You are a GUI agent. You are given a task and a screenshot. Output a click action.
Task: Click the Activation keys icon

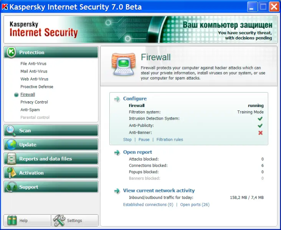[x=11, y=173]
